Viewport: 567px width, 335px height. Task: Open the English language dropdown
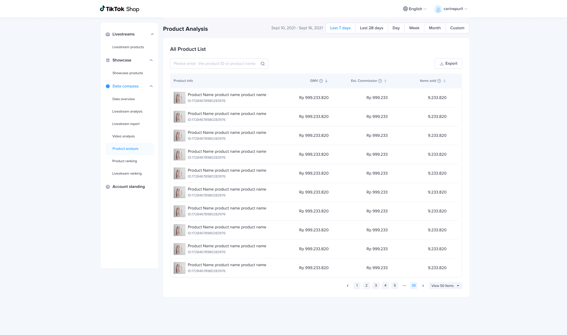click(415, 9)
